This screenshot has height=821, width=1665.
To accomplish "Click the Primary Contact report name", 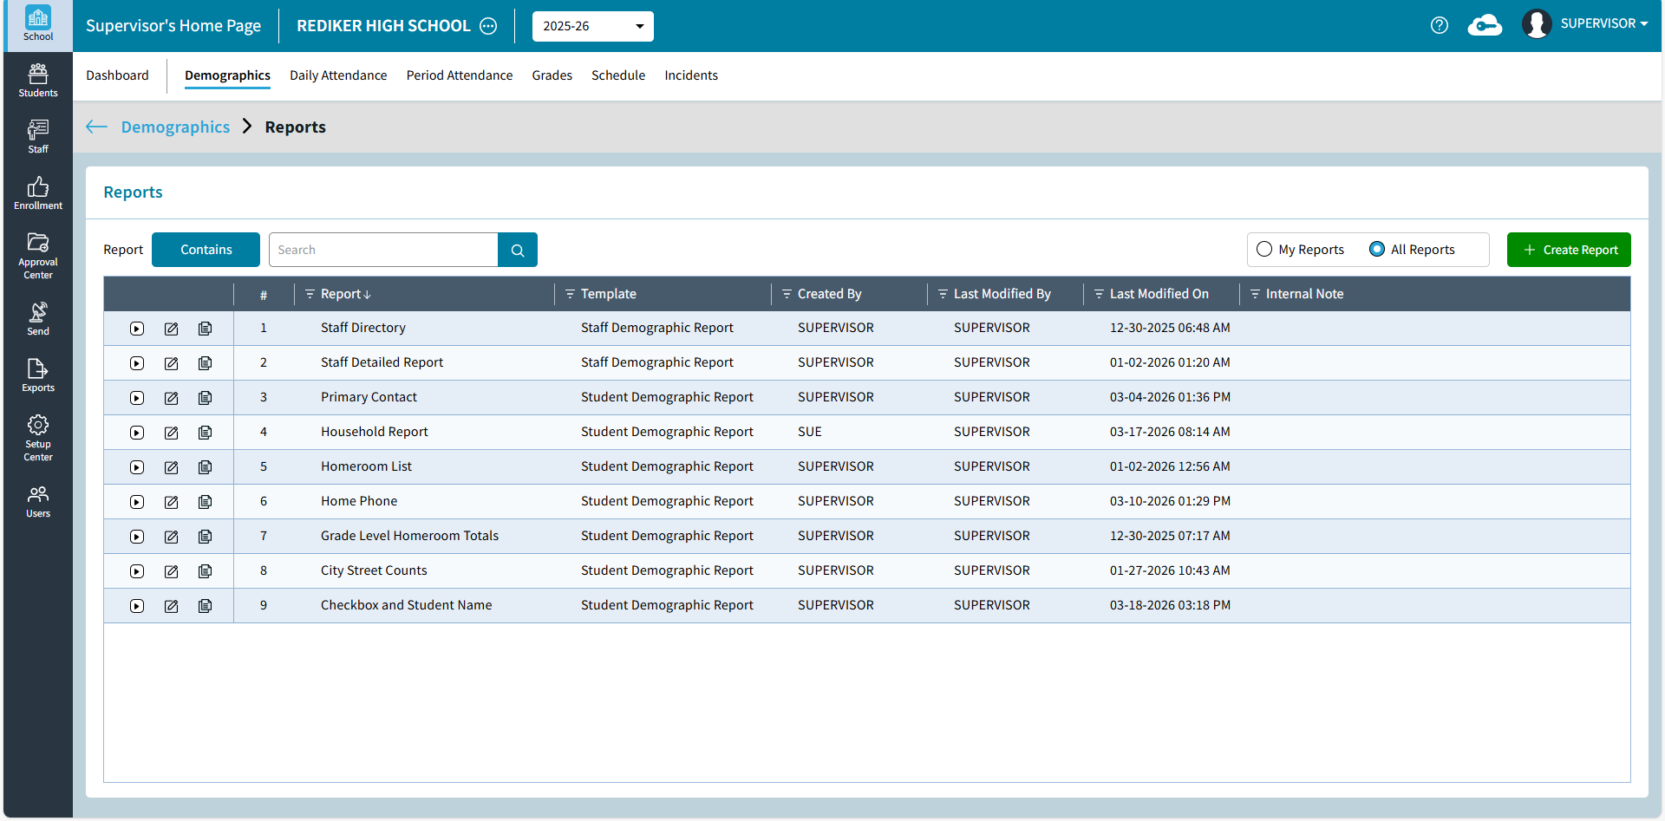I will [x=369, y=397].
